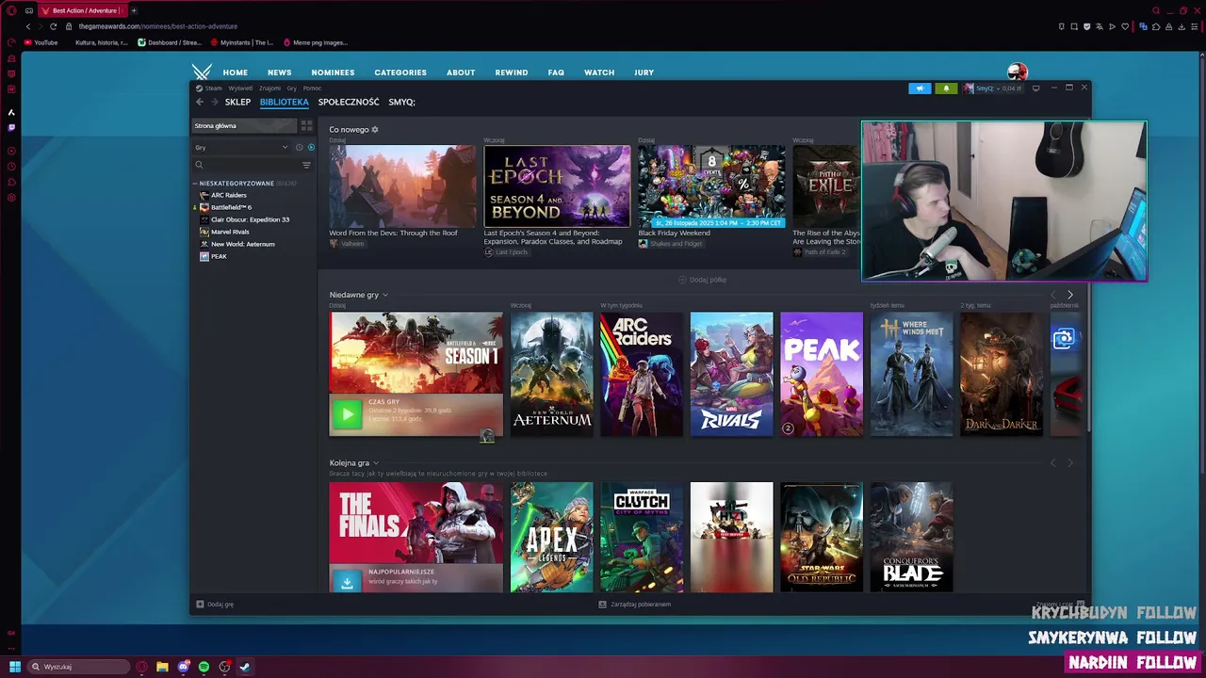Click the green play button on Battlefield 6 card

coord(347,413)
